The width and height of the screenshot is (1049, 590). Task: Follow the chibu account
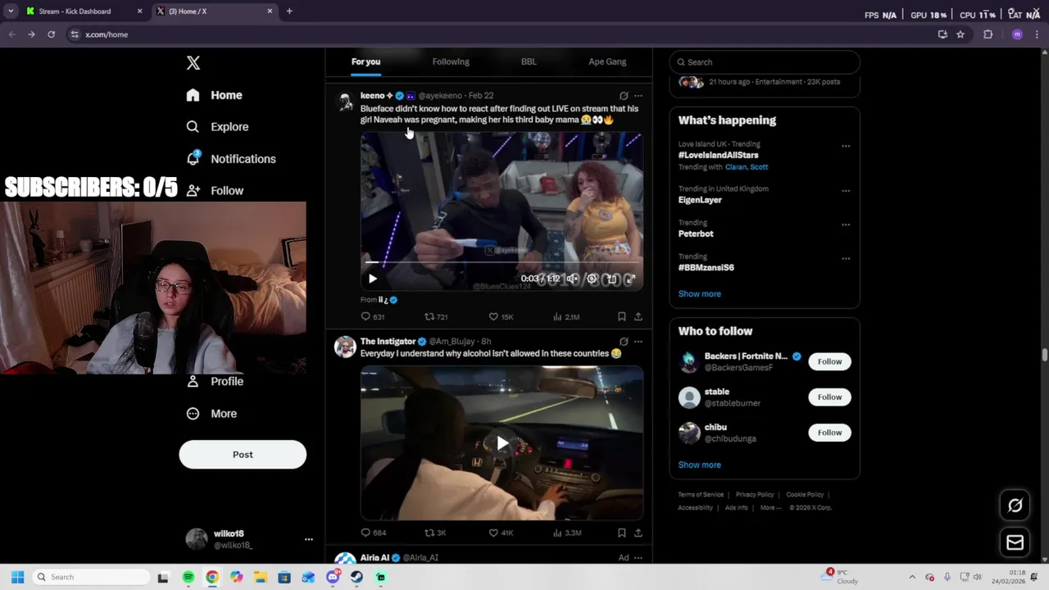[x=829, y=433]
